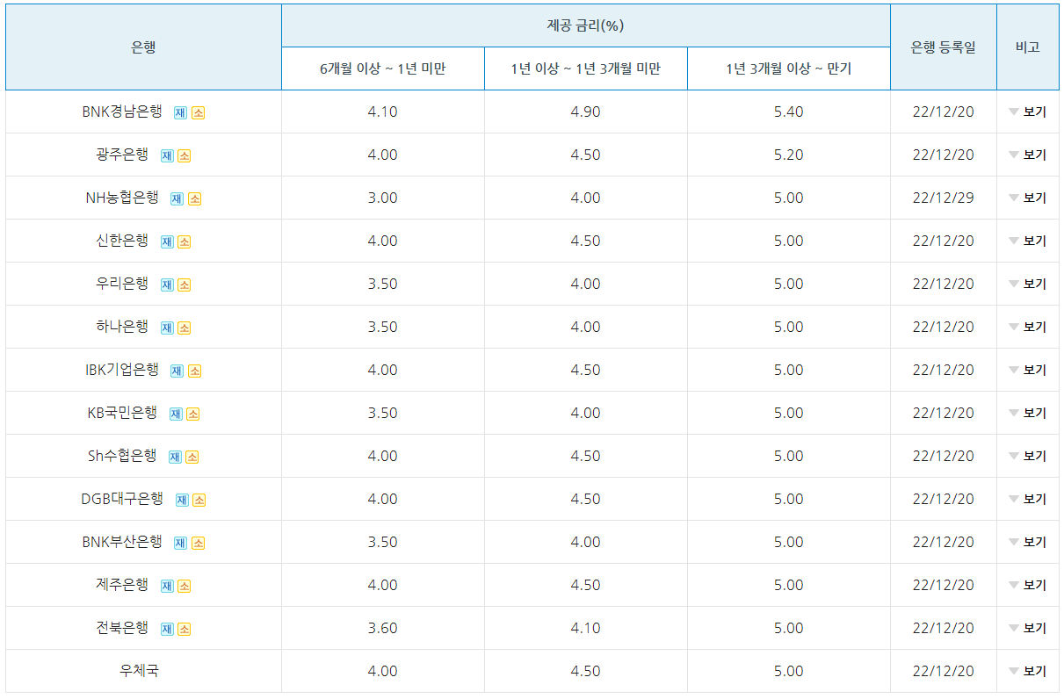Expand 보기 details for BNK경남은행
Viewport: 1064px width, 699px height.
click(1028, 112)
